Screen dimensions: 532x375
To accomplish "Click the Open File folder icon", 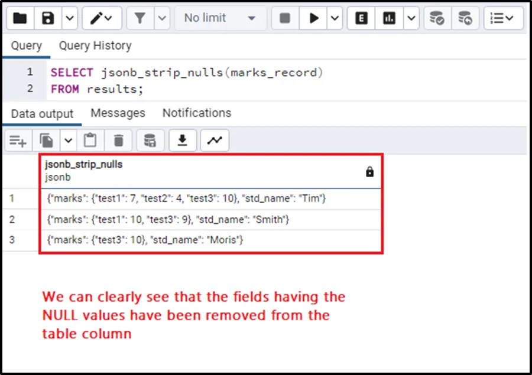I will click(x=20, y=18).
